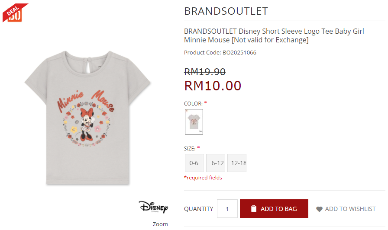The width and height of the screenshot is (388, 230).
Task: Open Zoom view of product image
Action: [160, 224]
